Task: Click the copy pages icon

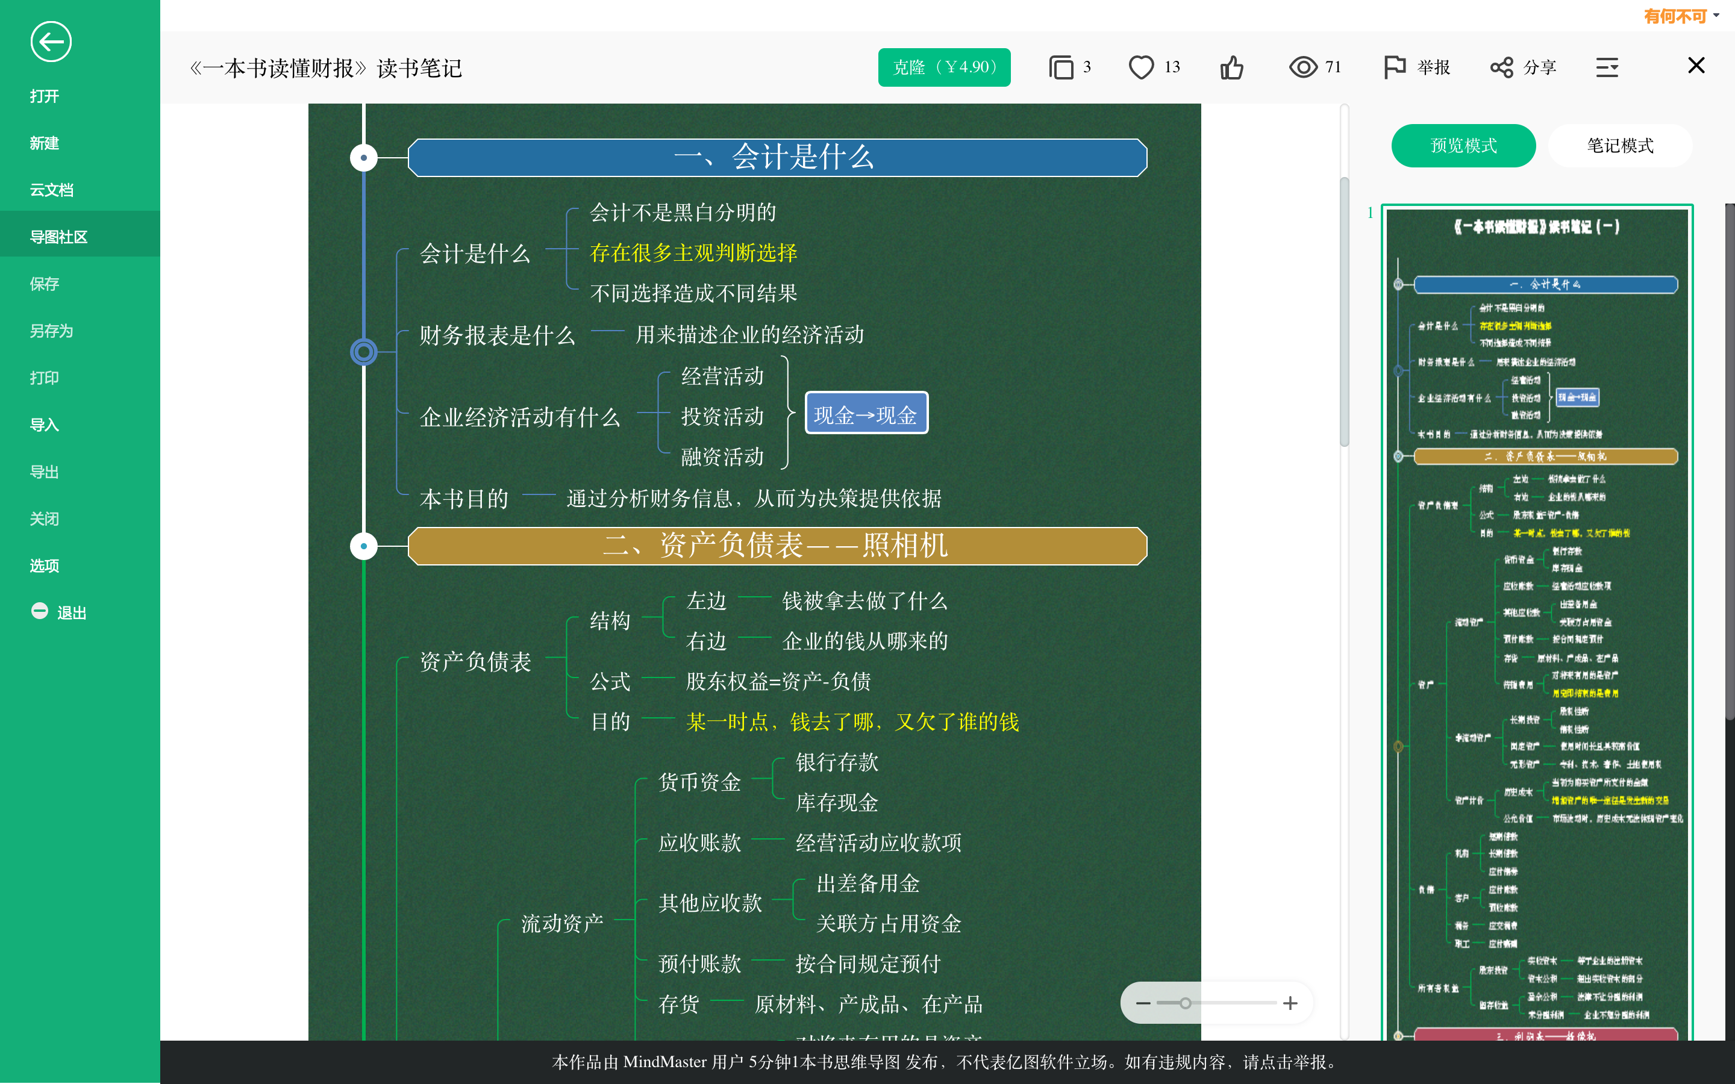Action: tap(1060, 67)
